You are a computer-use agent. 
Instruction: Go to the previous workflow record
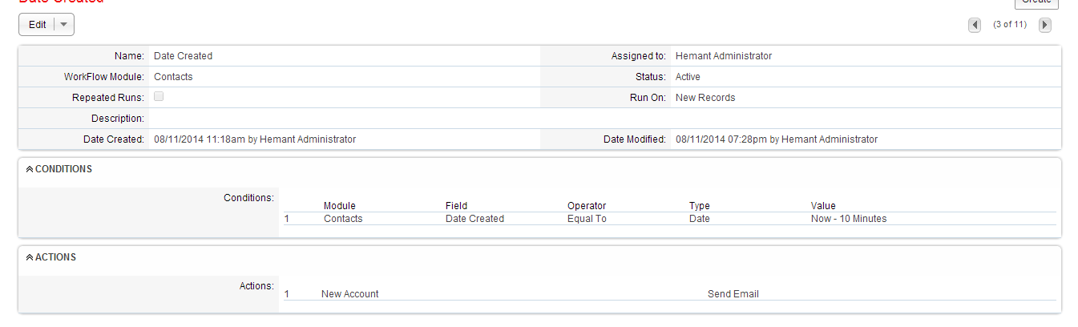(975, 25)
